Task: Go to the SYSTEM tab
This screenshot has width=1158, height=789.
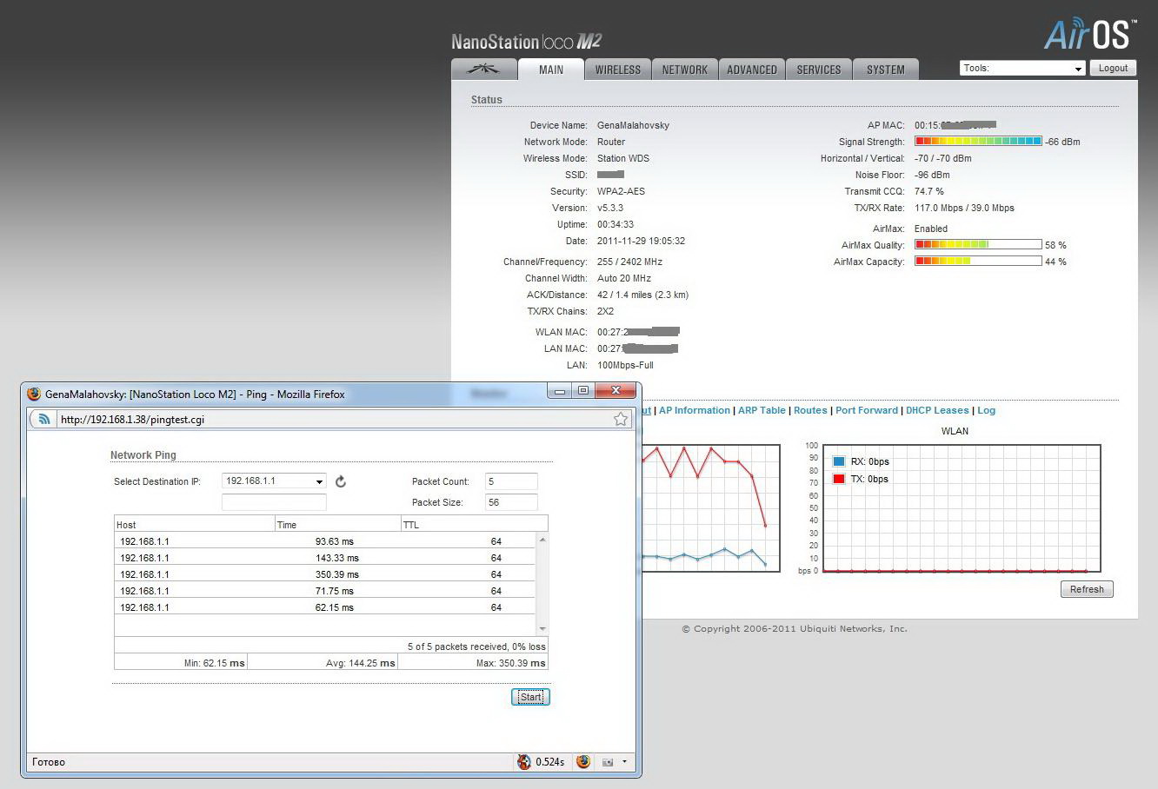Action: (885, 70)
